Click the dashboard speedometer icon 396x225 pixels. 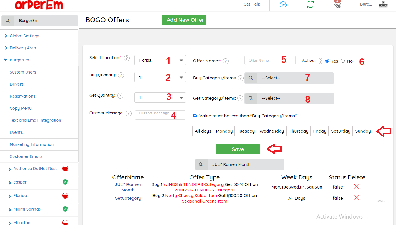[283, 5]
